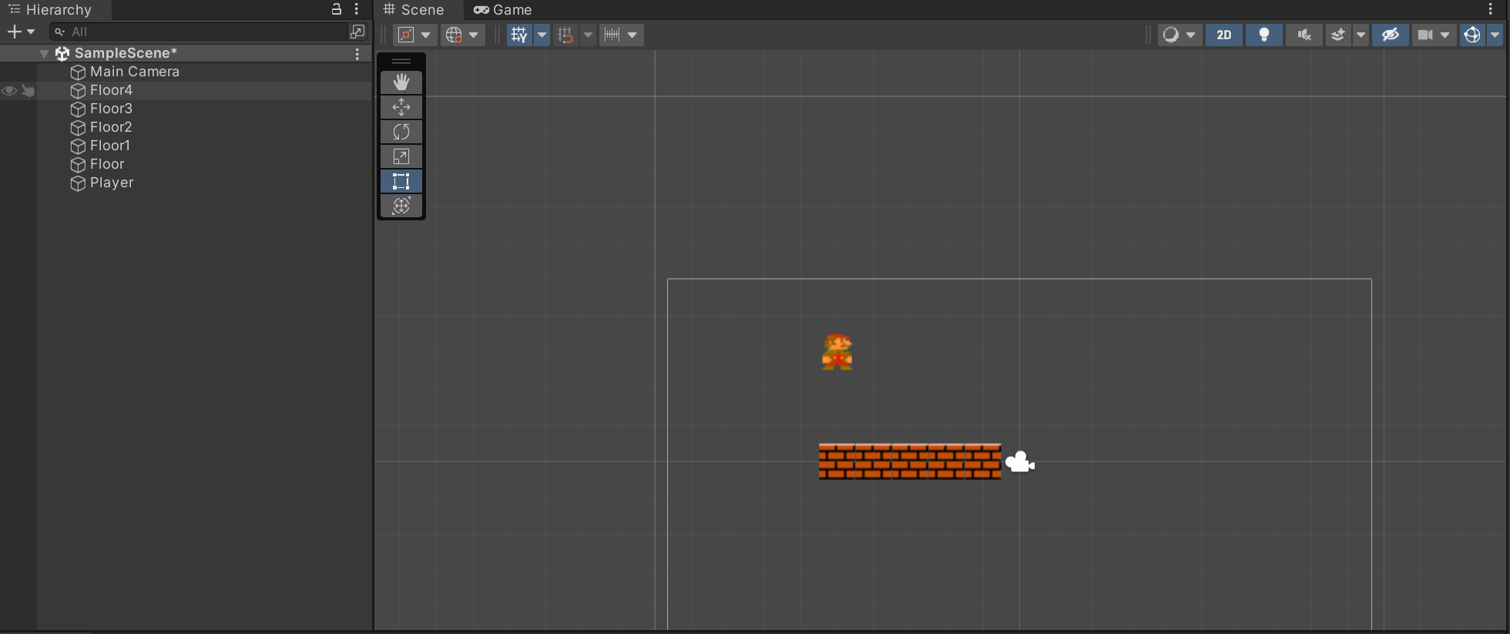Image resolution: width=1510 pixels, height=634 pixels.
Task: Toggle 2D view mode
Action: pos(1224,35)
